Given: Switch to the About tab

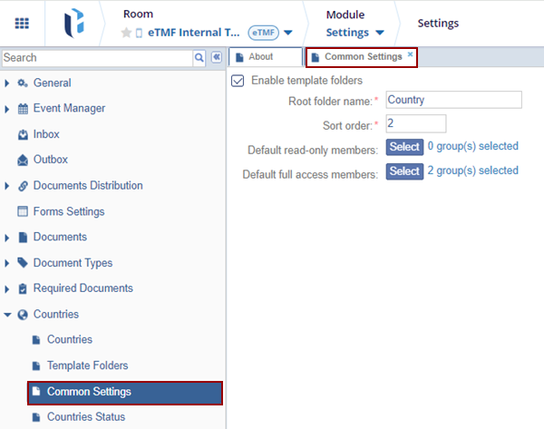Looking at the screenshot, I should coord(263,57).
